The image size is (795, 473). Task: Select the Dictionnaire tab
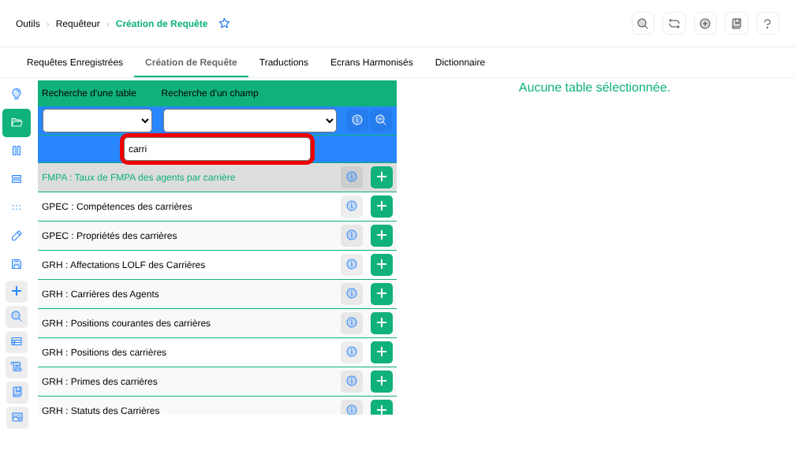tap(460, 62)
